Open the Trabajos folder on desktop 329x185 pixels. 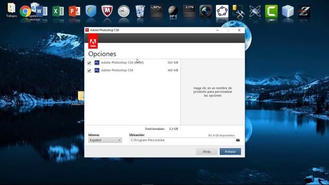[11, 10]
